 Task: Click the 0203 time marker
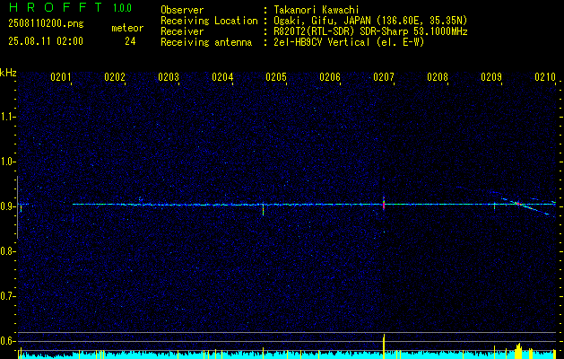[x=169, y=77]
